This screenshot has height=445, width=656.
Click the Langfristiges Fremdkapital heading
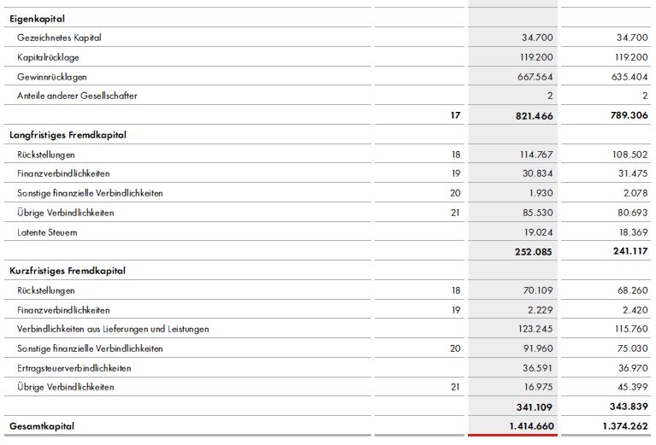pyautogui.click(x=68, y=135)
